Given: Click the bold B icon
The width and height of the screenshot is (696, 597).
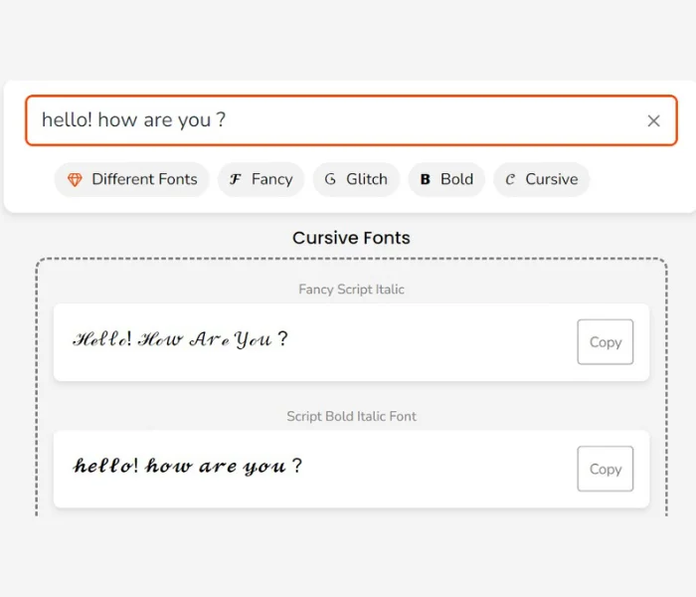Looking at the screenshot, I should [x=425, y=179].
